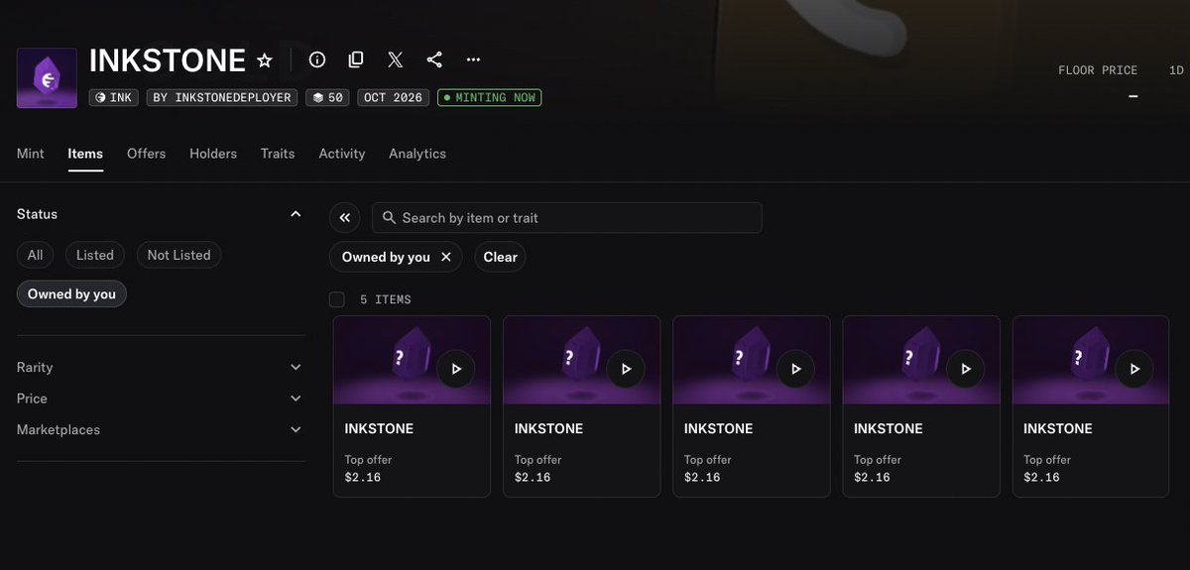Remove the Owned by you filter chip
This screenshot has height=570, width=1190.
tap(446, 257)
